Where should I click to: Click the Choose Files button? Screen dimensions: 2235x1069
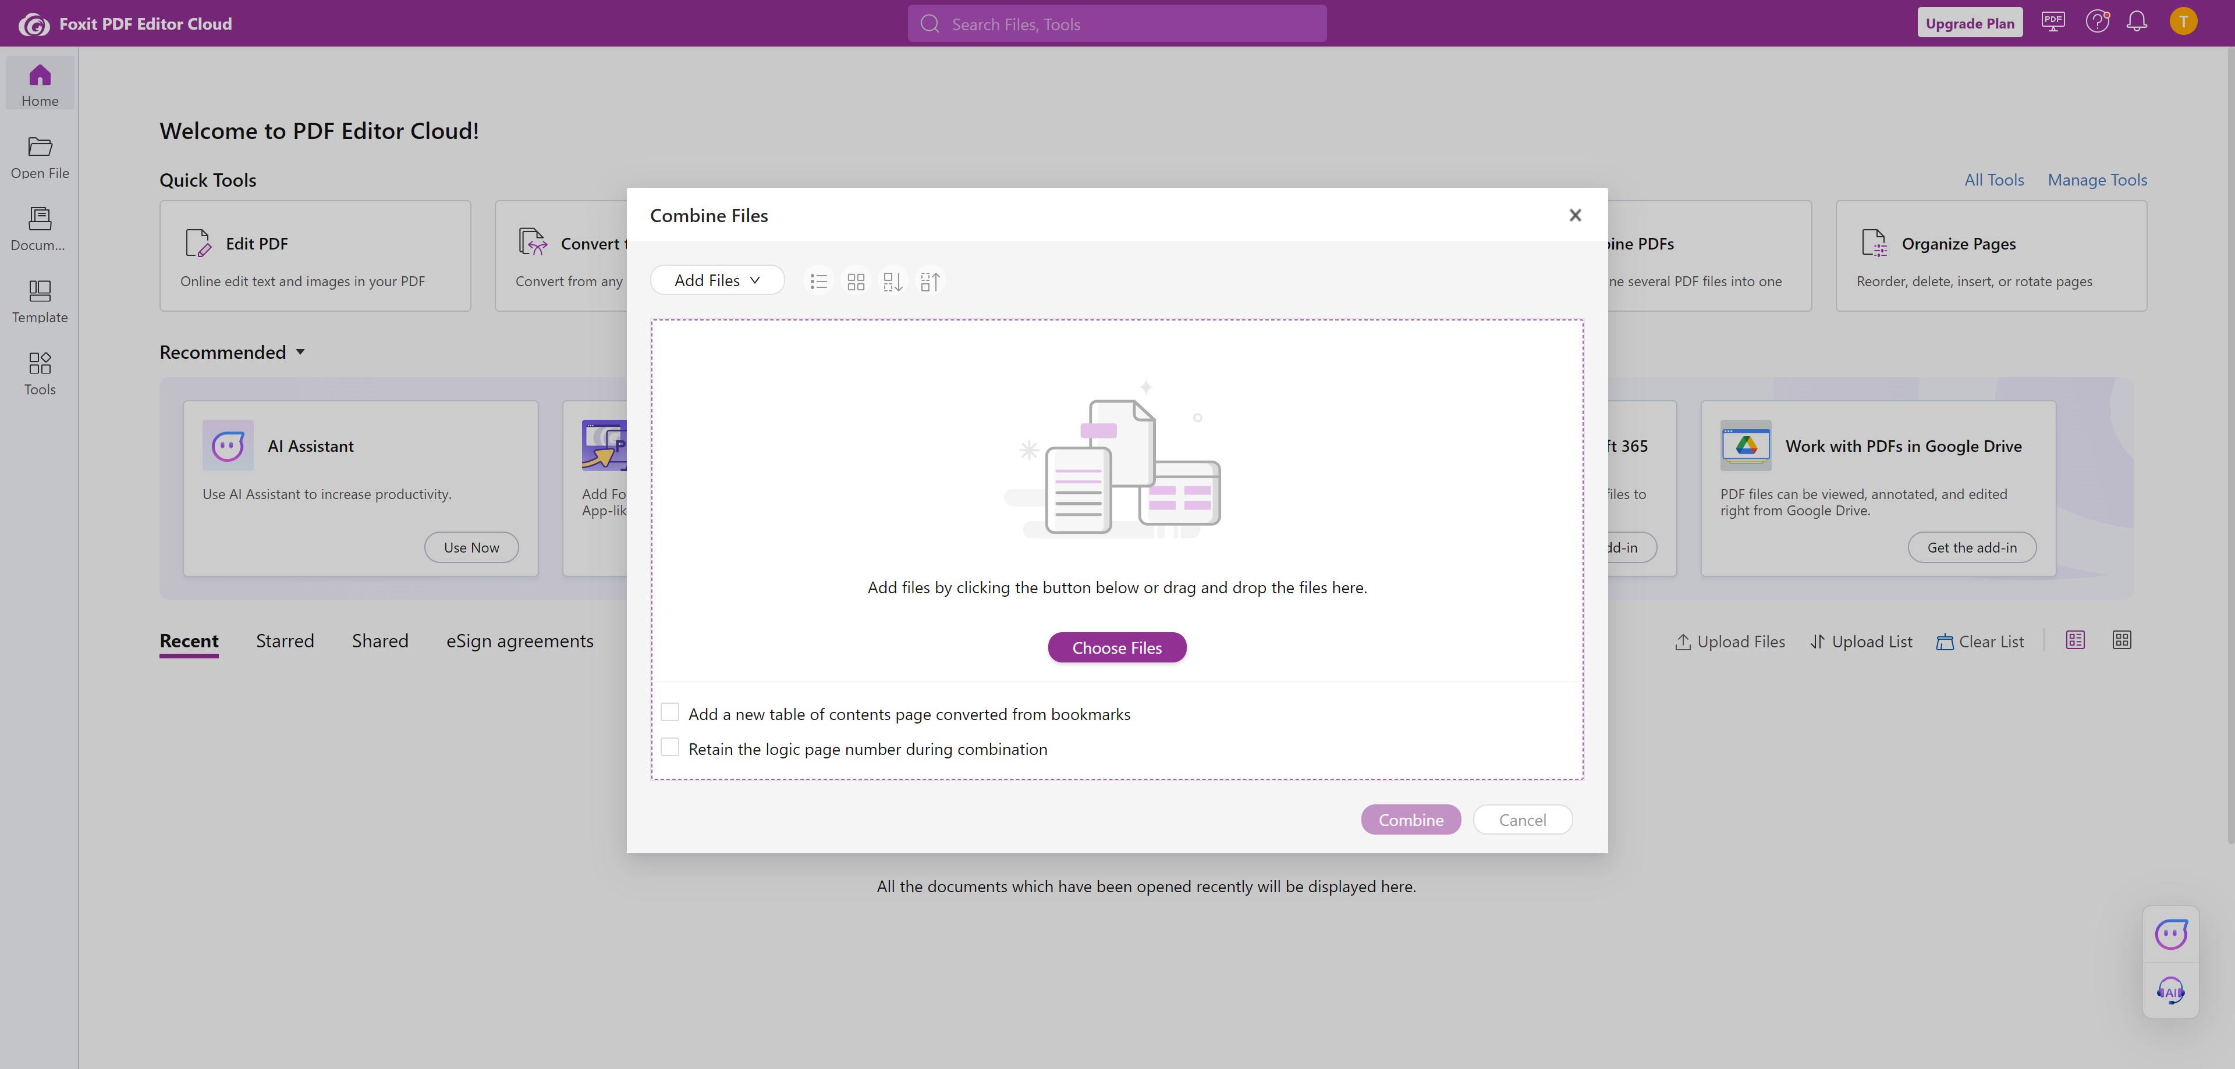[x=1117, y=648]
